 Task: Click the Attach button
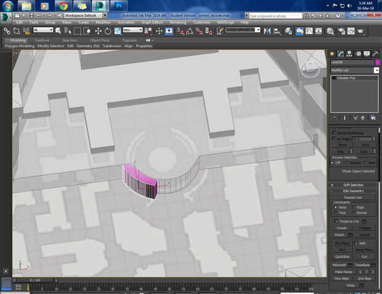pos(338,235)
